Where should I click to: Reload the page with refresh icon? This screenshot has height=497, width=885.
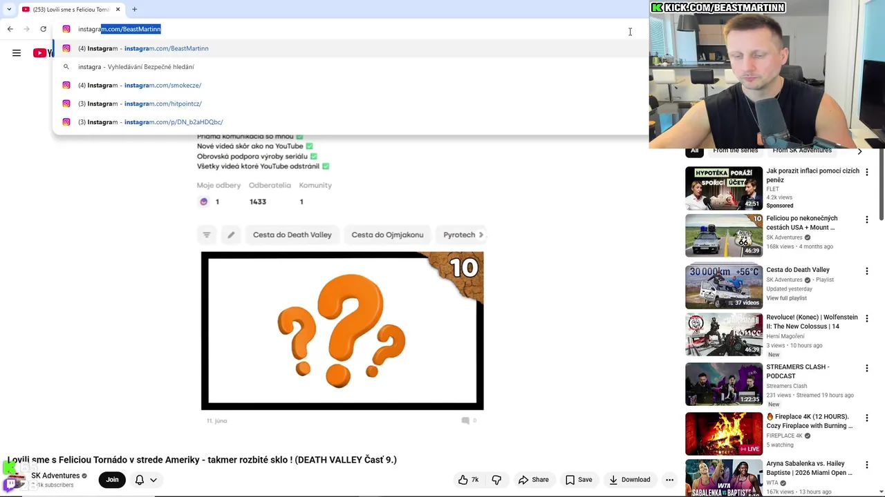[43, 29]
